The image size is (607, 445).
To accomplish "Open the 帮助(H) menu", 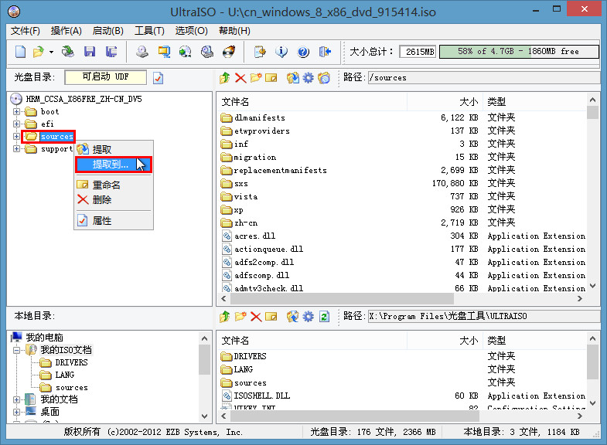I will (234, 31).
